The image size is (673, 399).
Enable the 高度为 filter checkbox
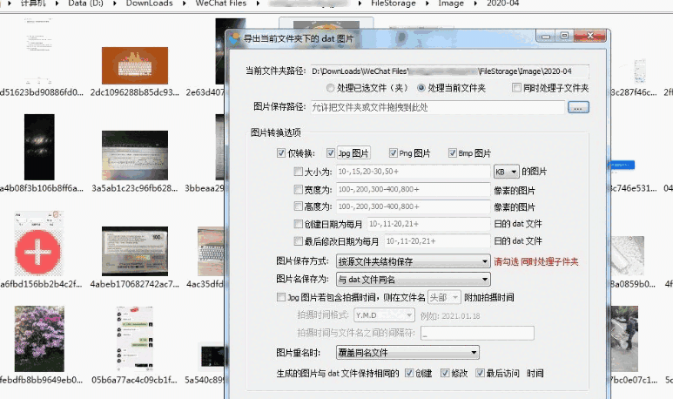(298, 206)
